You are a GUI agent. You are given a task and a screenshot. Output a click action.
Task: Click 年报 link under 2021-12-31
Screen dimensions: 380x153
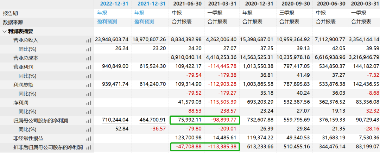pyautogui.click(x=139, y=13)
